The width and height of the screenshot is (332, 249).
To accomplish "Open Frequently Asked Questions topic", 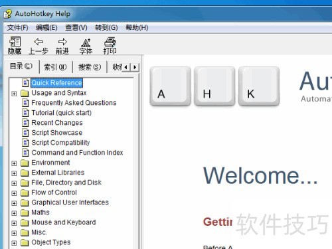I will pyautogui.click(x=74, y=103).
